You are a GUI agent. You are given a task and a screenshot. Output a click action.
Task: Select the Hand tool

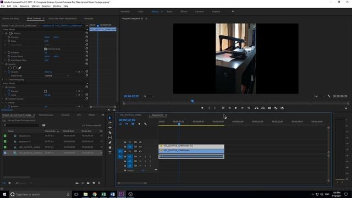pos(110,147)
